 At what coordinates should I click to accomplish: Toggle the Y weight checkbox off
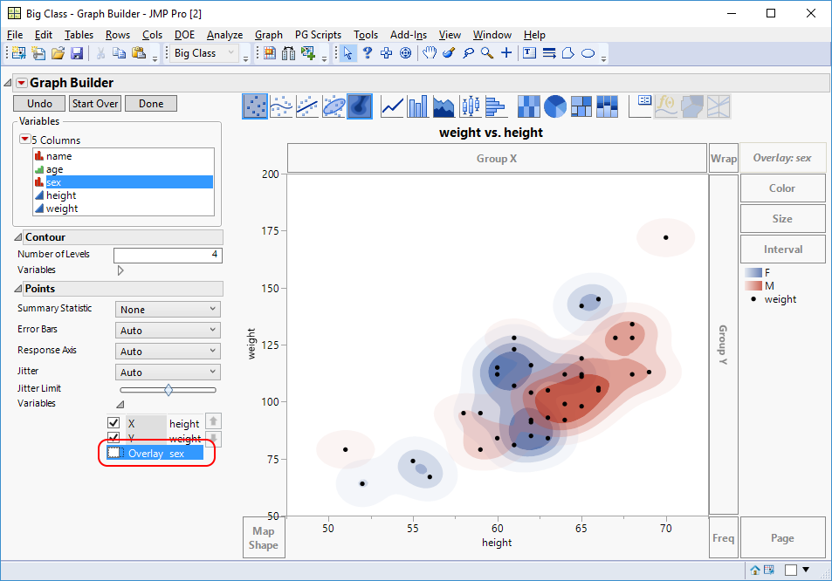coord(113,438)
